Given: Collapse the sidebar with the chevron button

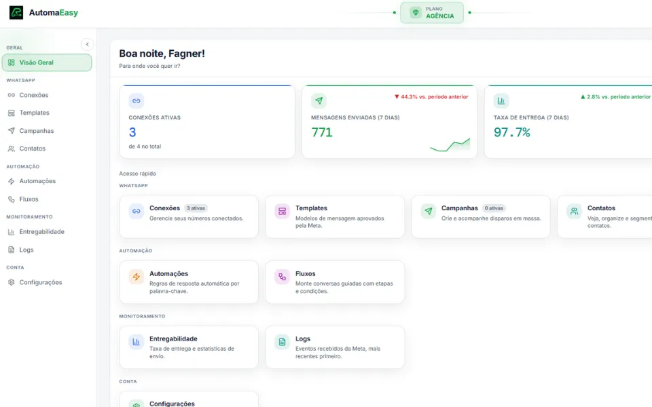Looking at the screenshot, I should tap(88, 44).
